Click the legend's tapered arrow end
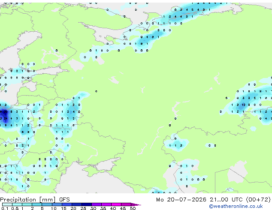272x210 pixels. 136,204
